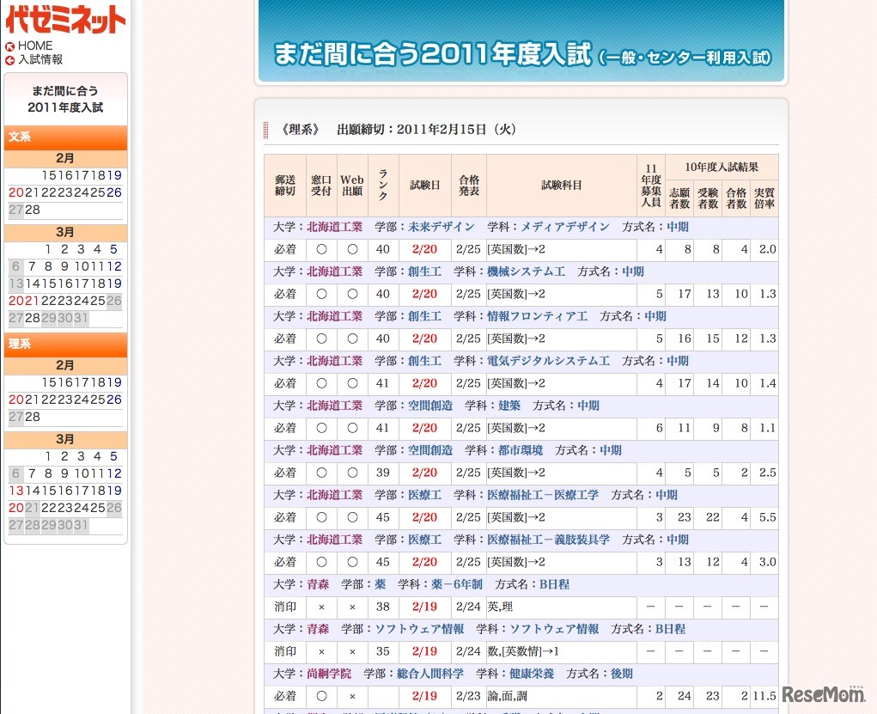Click the red arrow icon beside HOME
The height and width of the screenshot is (714, 877).
pos(9,46)
